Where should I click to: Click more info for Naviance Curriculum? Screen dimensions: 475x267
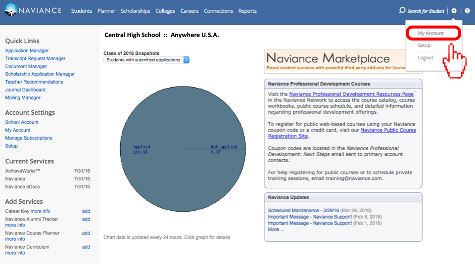(15, 253)
